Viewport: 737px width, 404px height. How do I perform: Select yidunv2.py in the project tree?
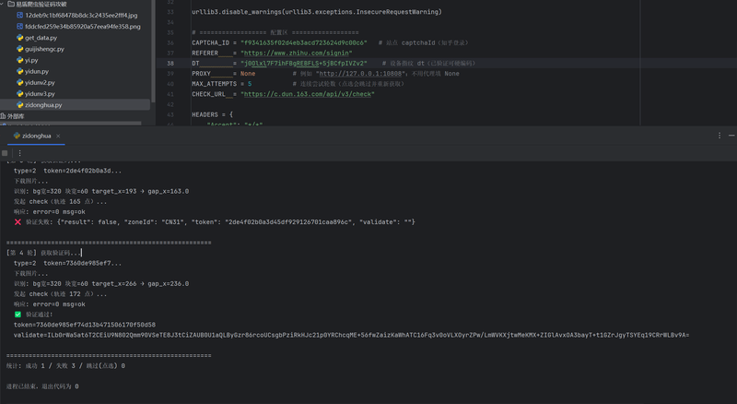coord(40,82)
